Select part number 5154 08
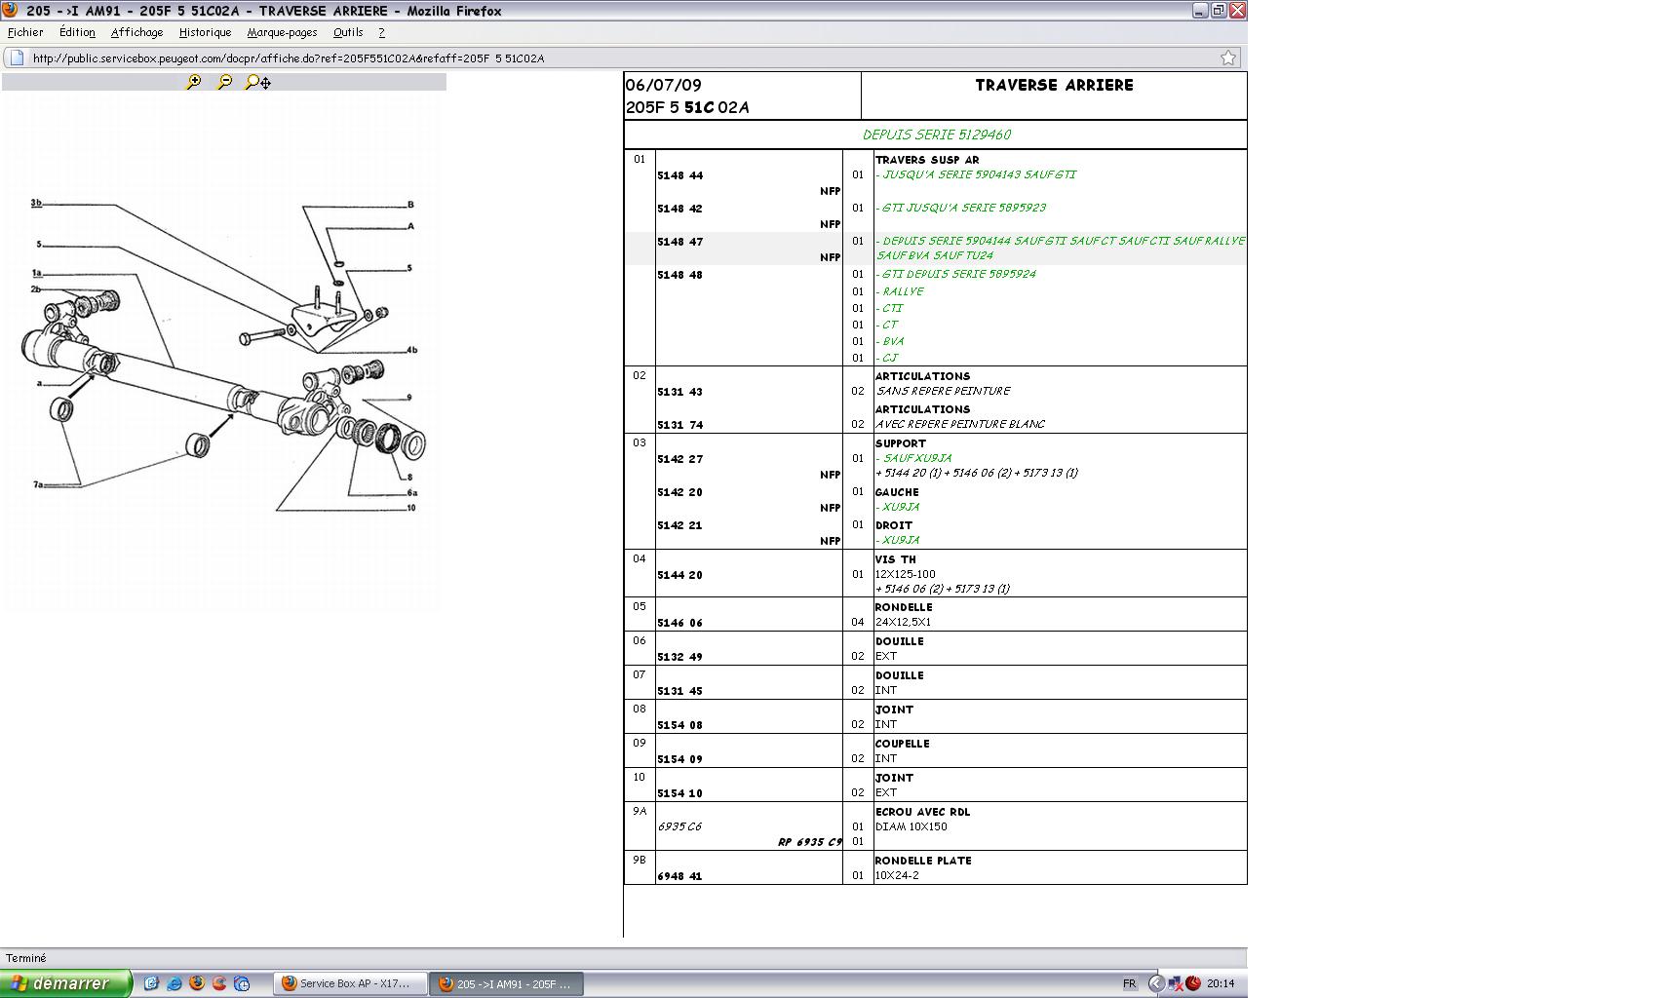Viewport: 1668px width, 998px height. click(679, 726)
